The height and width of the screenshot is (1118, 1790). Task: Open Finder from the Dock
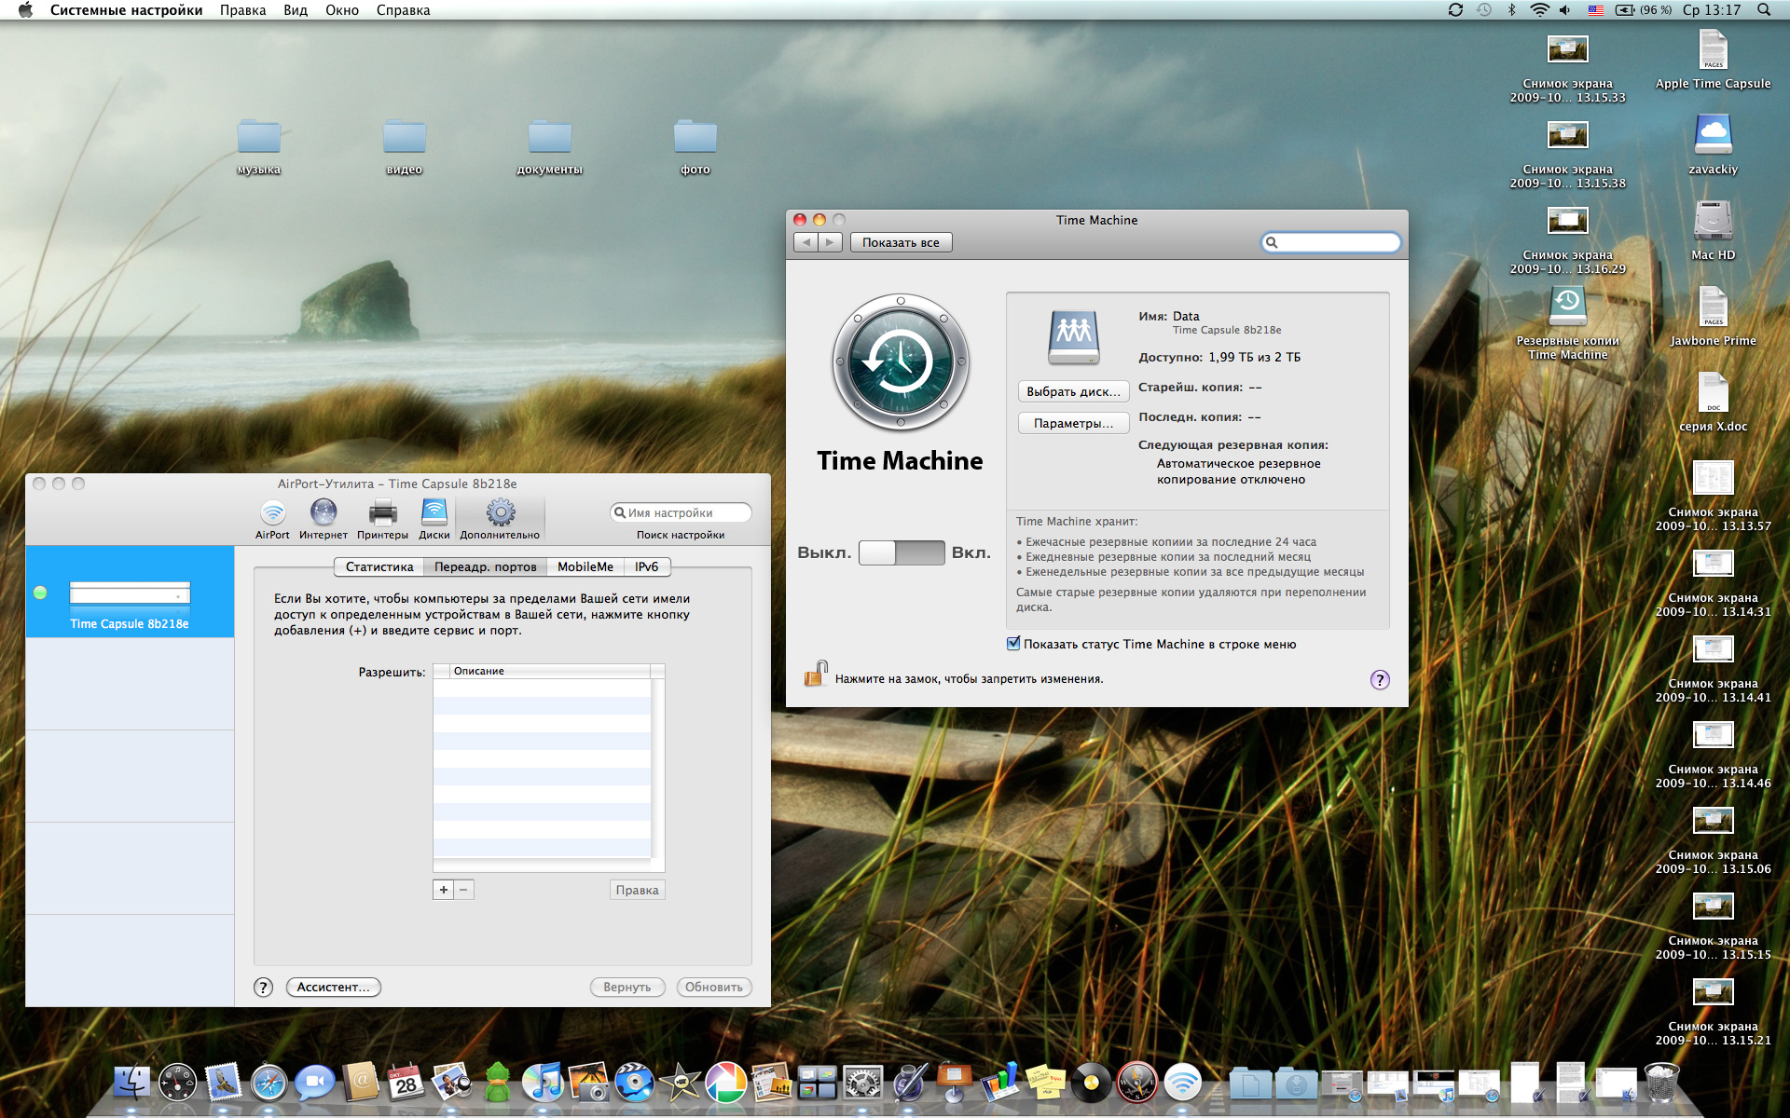tap(131, 1083)
